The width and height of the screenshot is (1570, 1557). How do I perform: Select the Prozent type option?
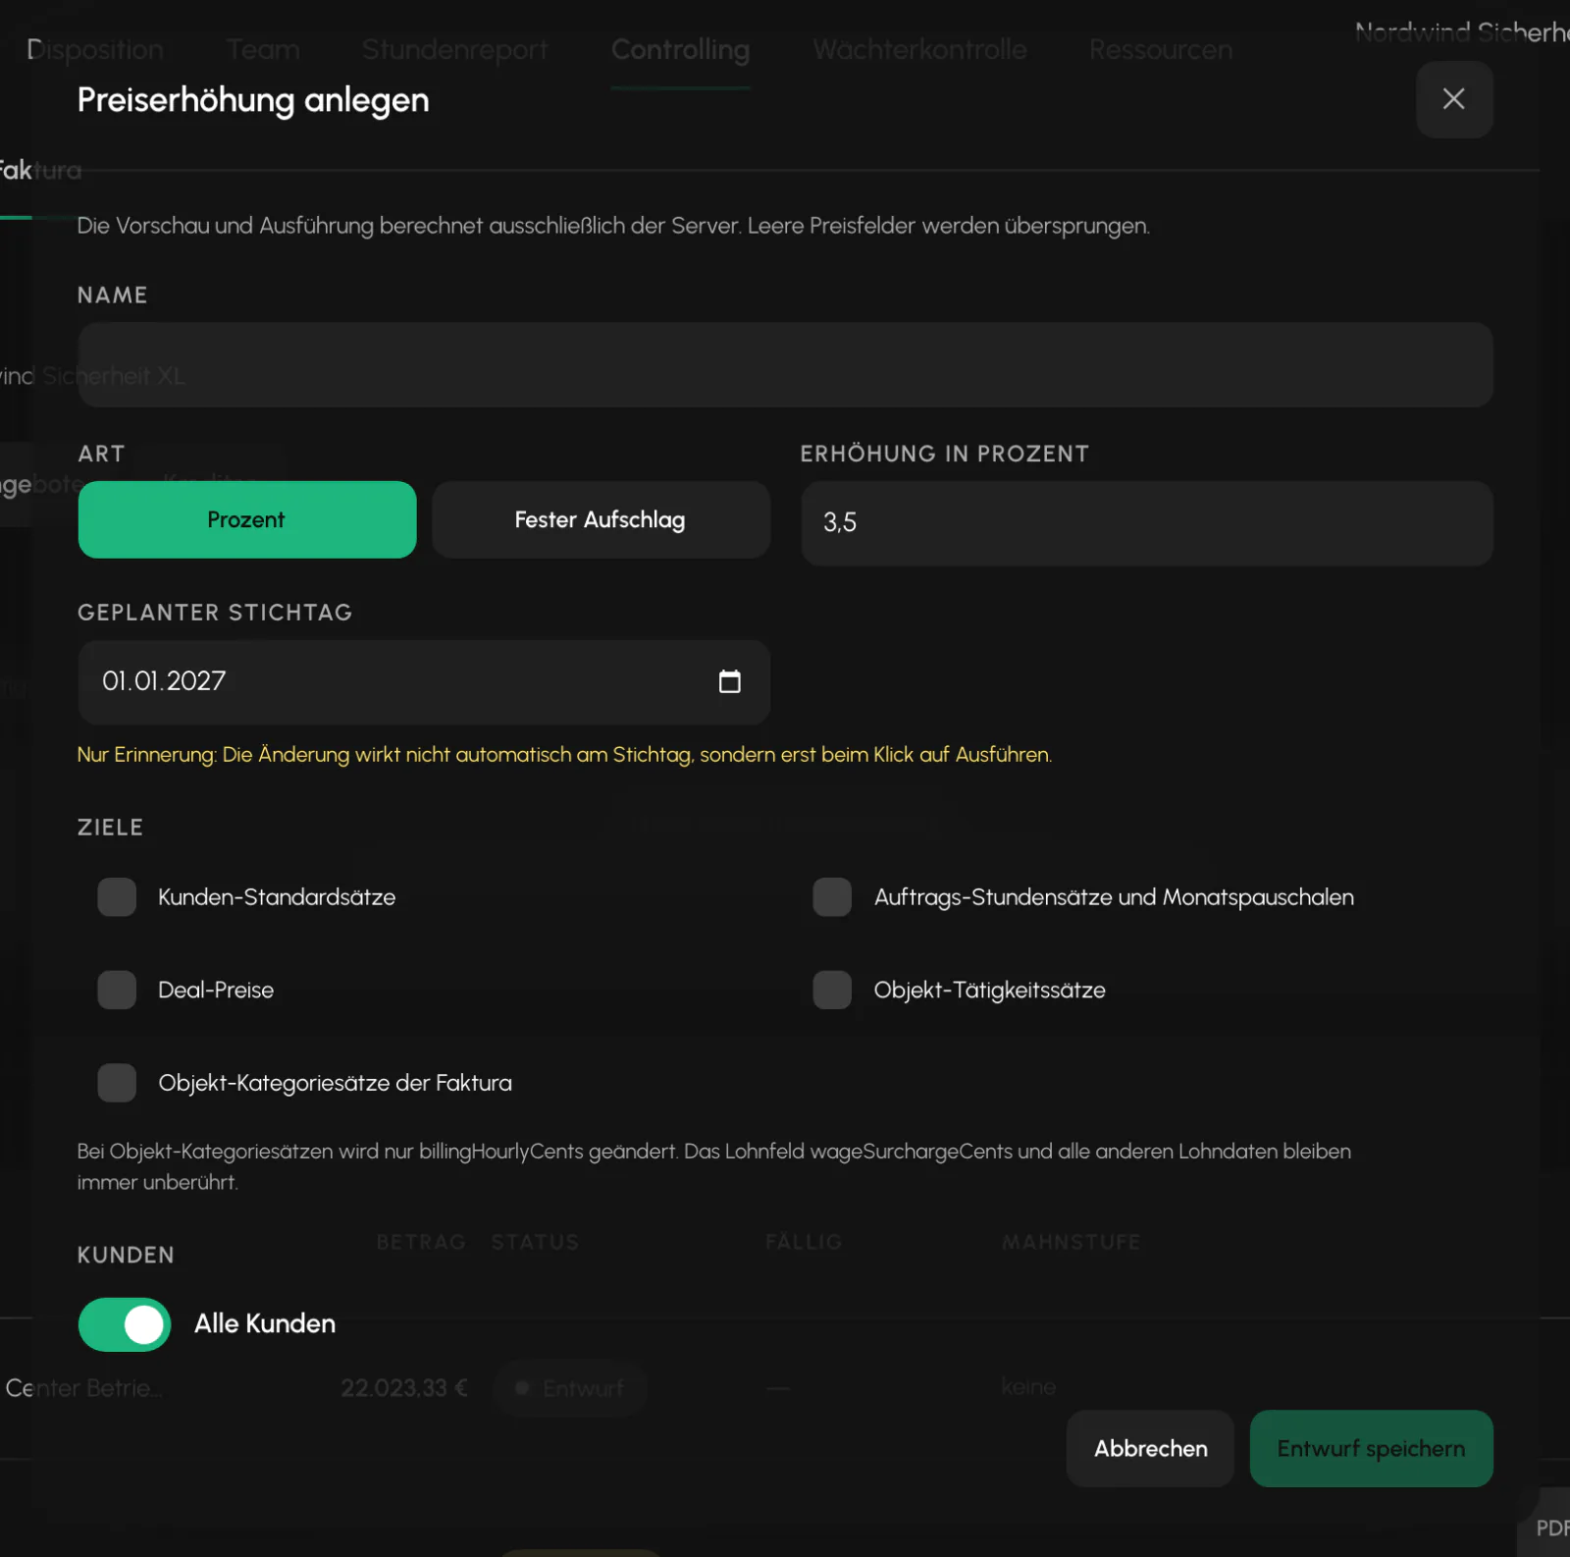(x=247, y=519)
